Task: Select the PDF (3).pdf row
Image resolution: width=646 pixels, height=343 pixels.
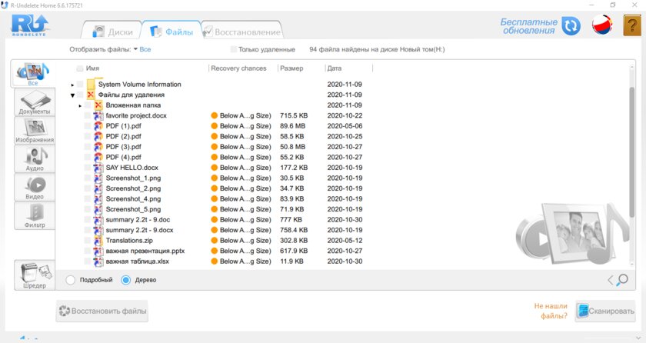Action: pyautogui.click(x=225, y=147)
